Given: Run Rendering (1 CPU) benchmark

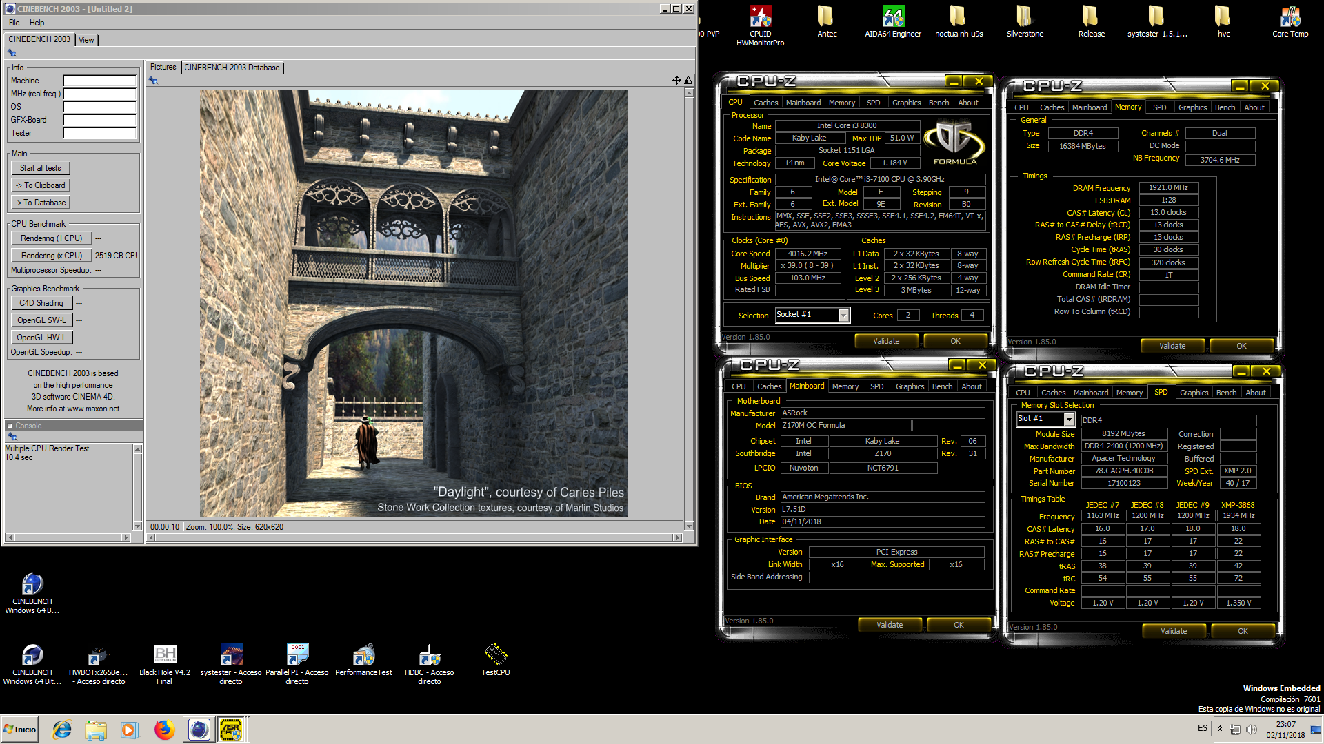Looking at the screenshot, I should pyautogui.click(x=52, y=238).
